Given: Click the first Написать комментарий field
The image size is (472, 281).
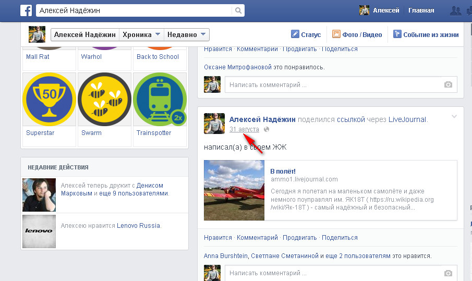Looking at the screenshot, I should [x=341, y=84].
